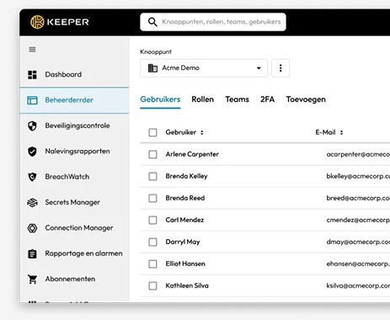The width and height of the screenshot is (390, 320).
Task: Check the box for Carl Mendez
Action: [152, 220]
